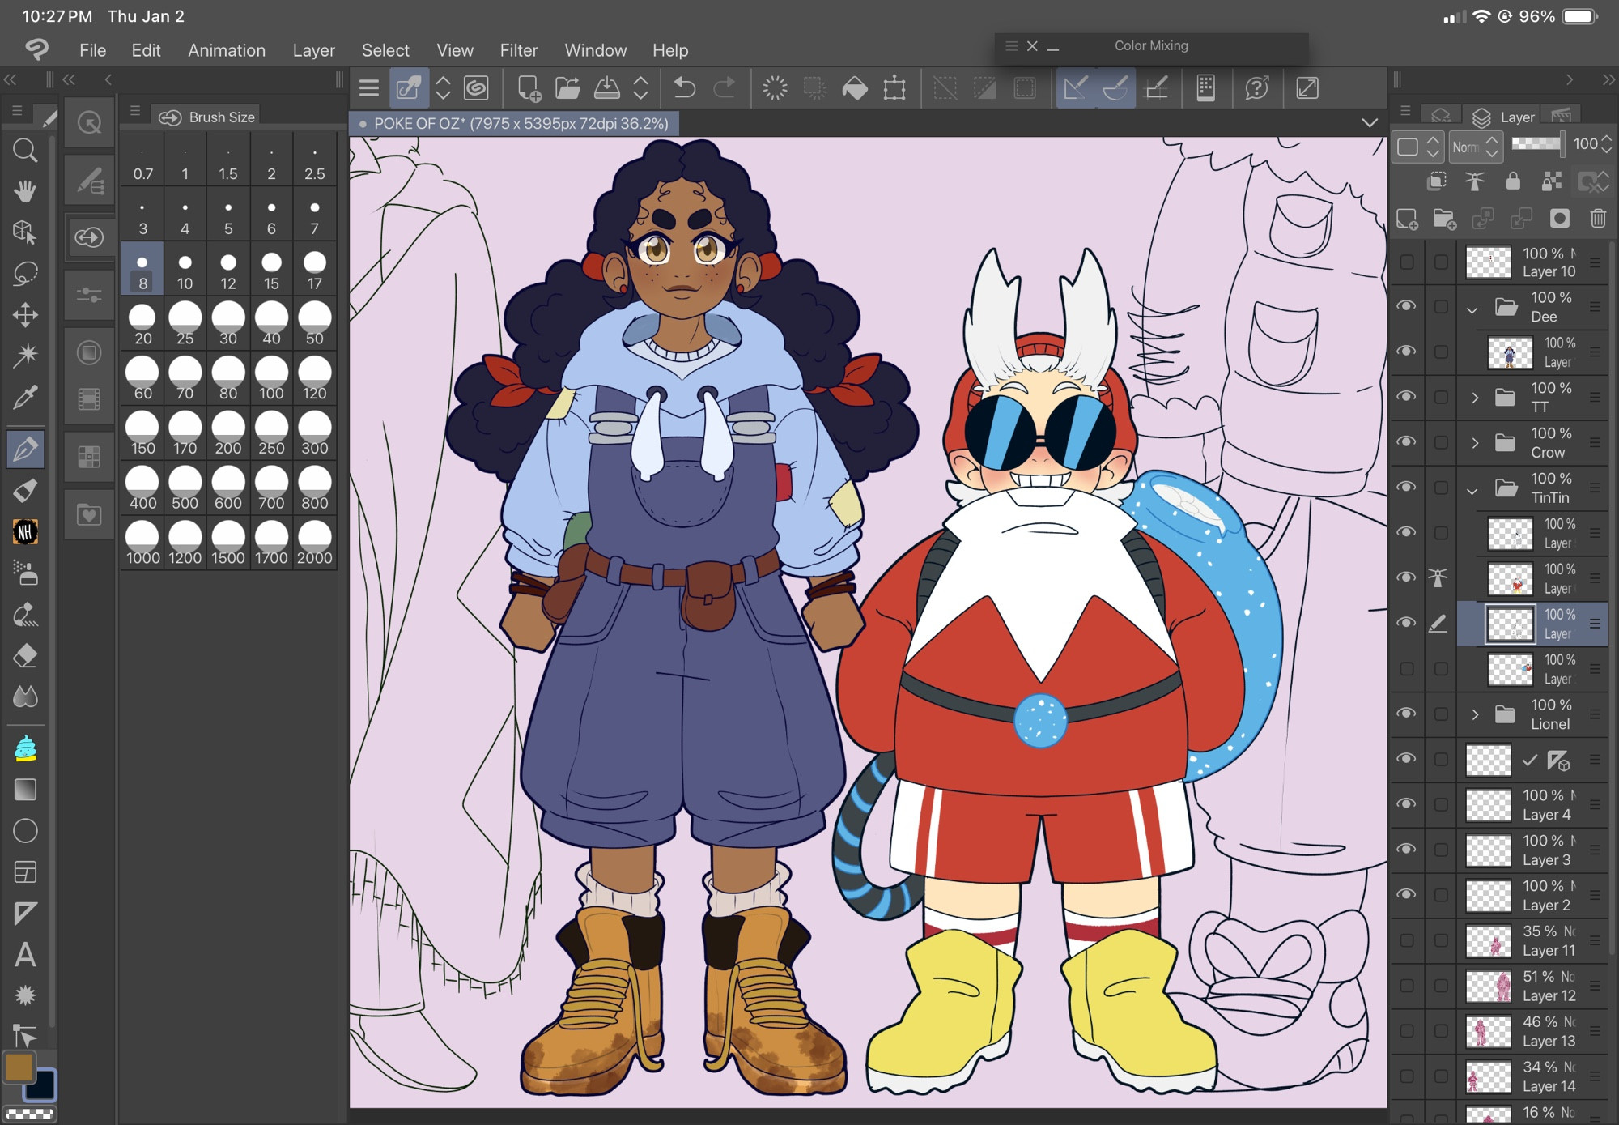Select the Pen tool
Viewport: 1619px width, 1125px height.
coord(25,448)
